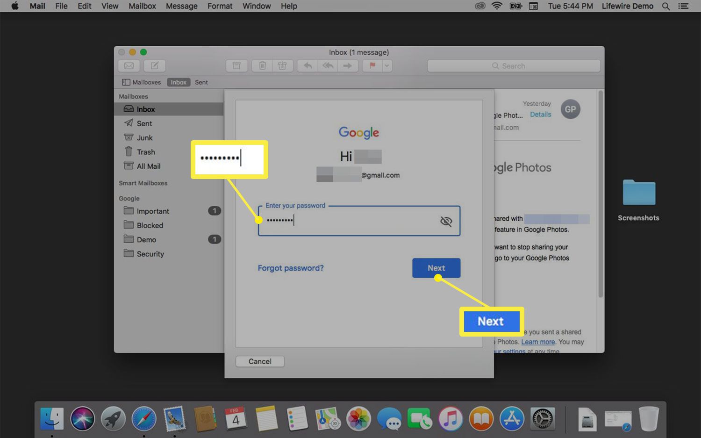Viewport: 701px width, 438px height.
Task: Open the Message menu
Action: point(181,6)
